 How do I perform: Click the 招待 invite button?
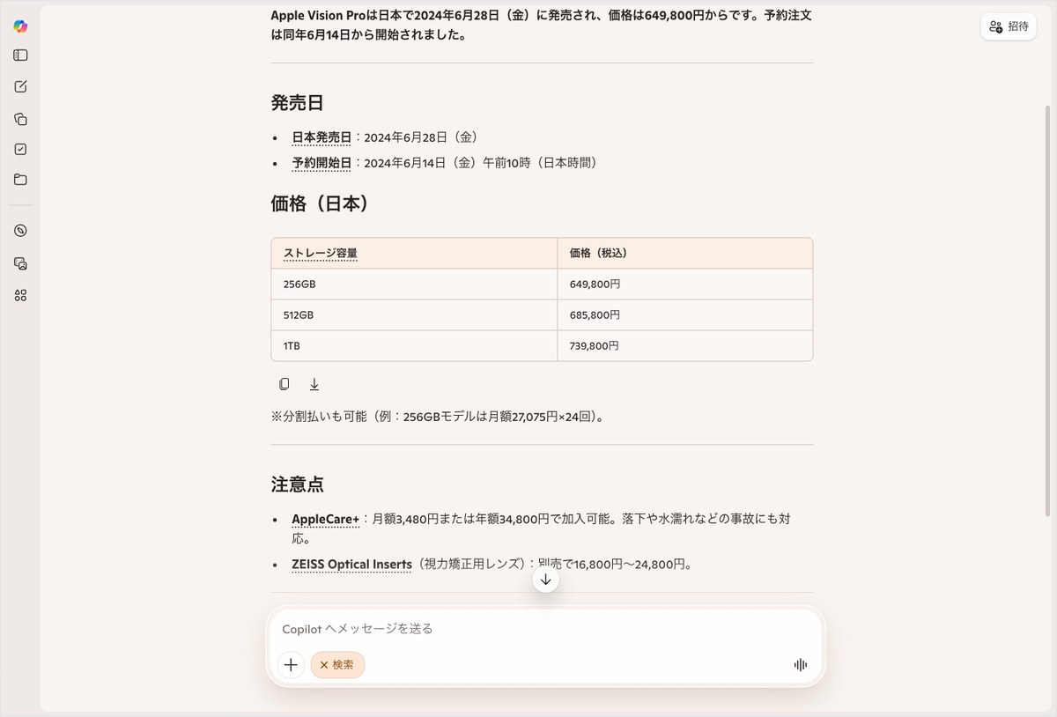(1009, 26)
